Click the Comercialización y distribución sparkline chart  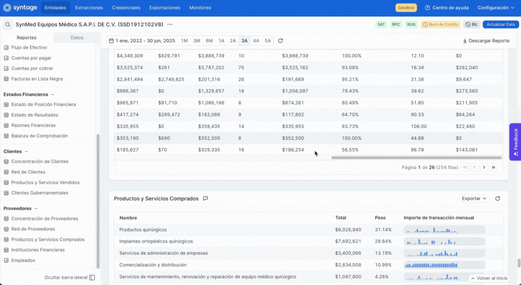pyautogui.click(x=444, y=265)
